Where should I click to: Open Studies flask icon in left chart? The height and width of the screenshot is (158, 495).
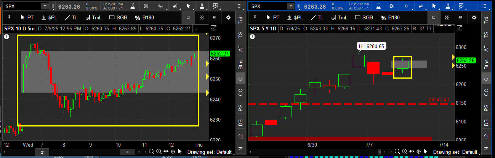(133, 6)
